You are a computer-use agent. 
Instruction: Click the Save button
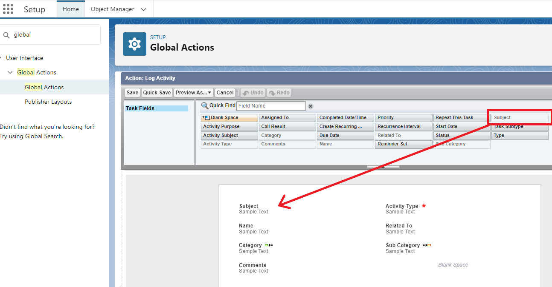[x=133, y=93]
